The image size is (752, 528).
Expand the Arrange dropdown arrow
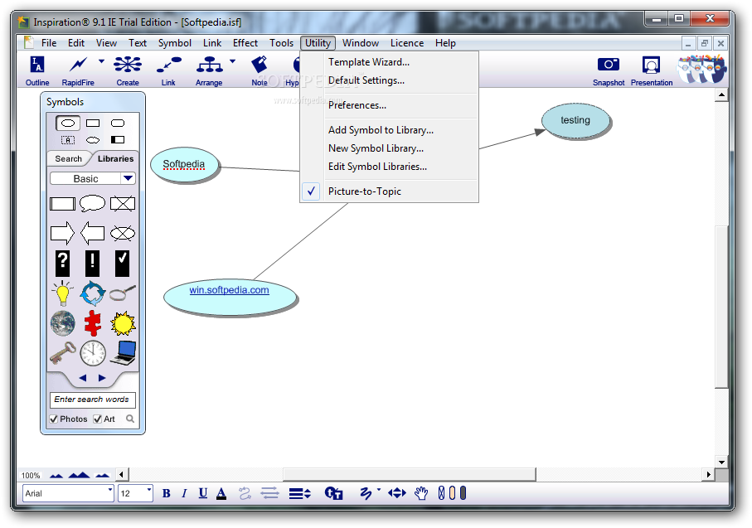pyautogui.click(x=233, y=61)
